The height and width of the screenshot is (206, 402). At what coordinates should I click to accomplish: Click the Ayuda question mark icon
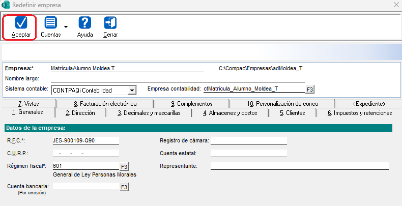coord(85,23)
